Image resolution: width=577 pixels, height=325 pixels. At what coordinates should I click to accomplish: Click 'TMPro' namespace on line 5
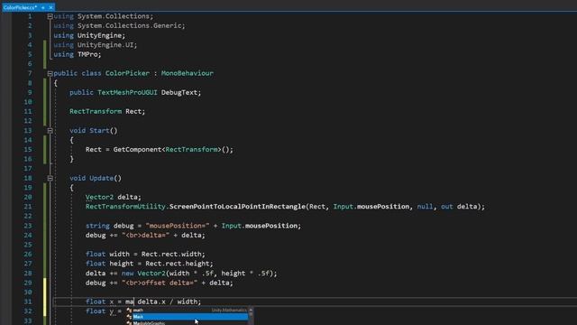87,54
